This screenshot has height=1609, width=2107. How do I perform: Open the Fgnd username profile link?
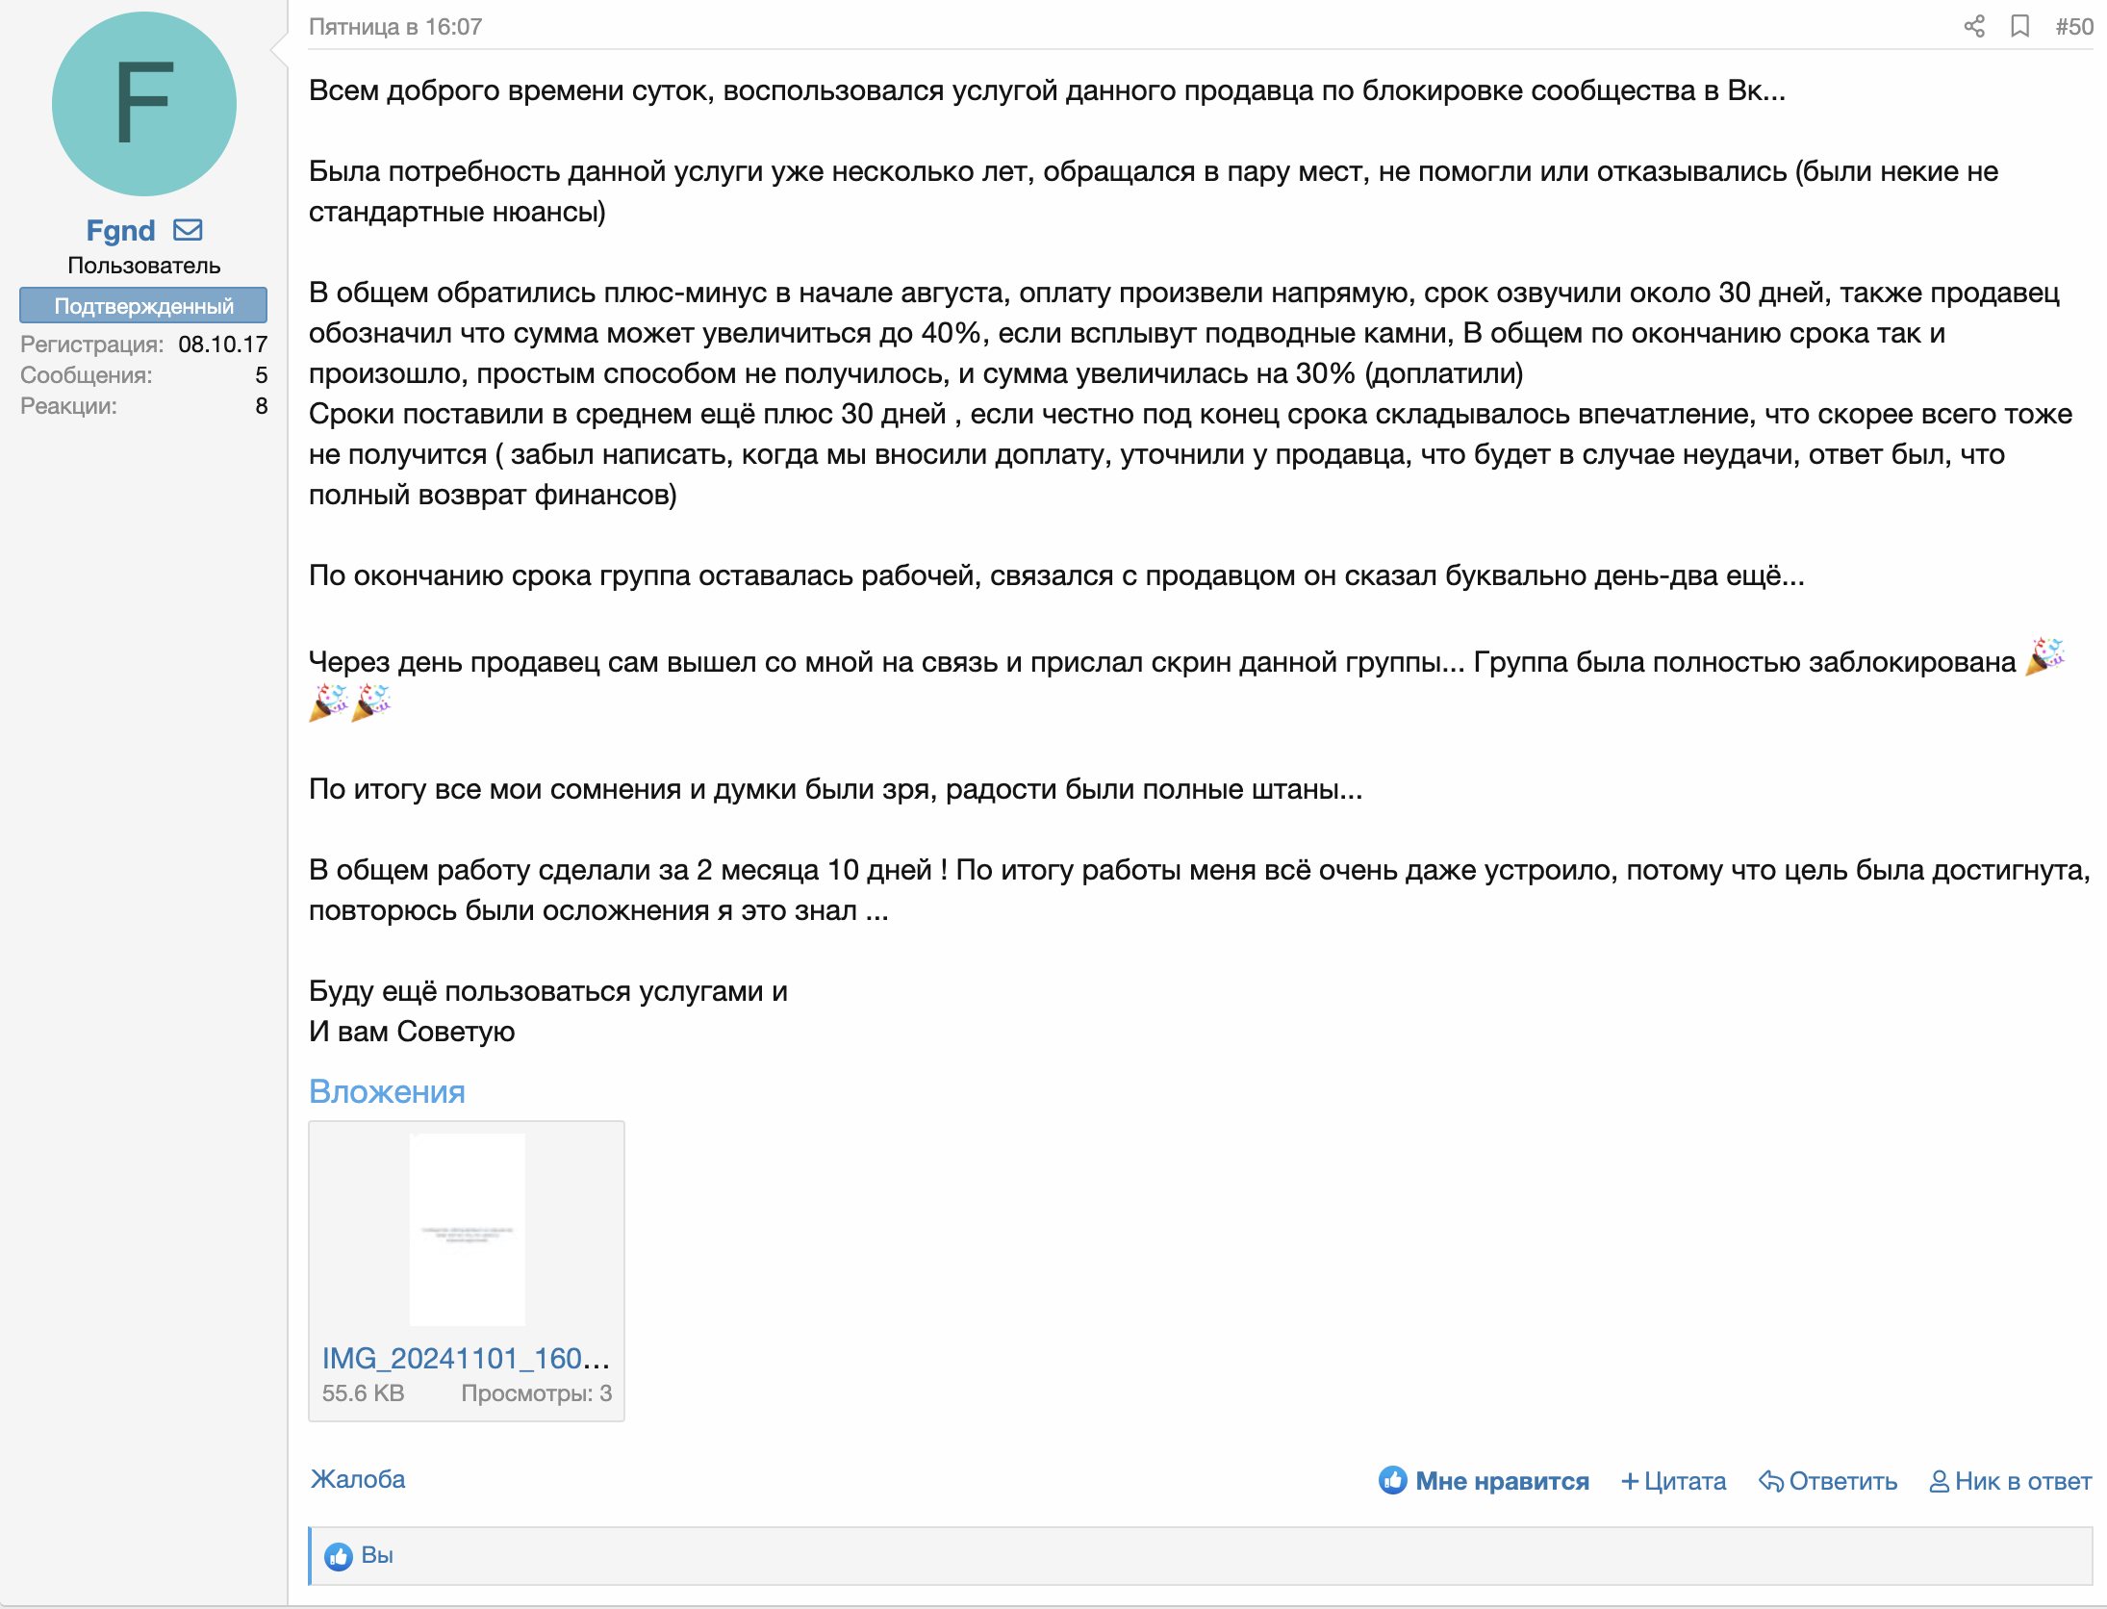click(120, 231)
